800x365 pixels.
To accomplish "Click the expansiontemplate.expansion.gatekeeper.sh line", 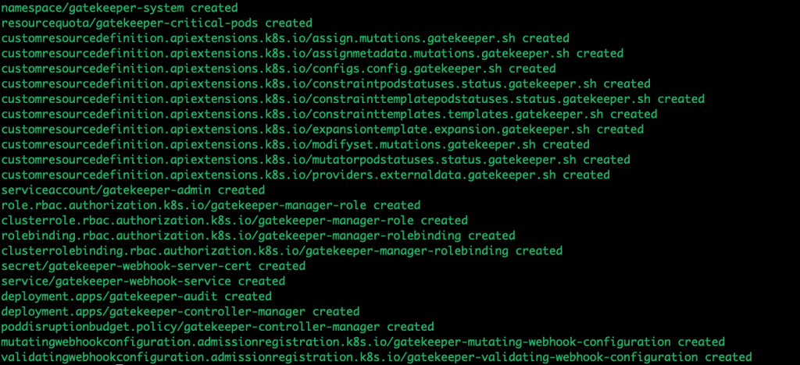I will point(323,129).
